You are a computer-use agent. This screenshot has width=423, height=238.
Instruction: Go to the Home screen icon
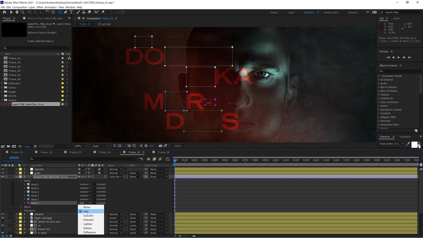4,12
